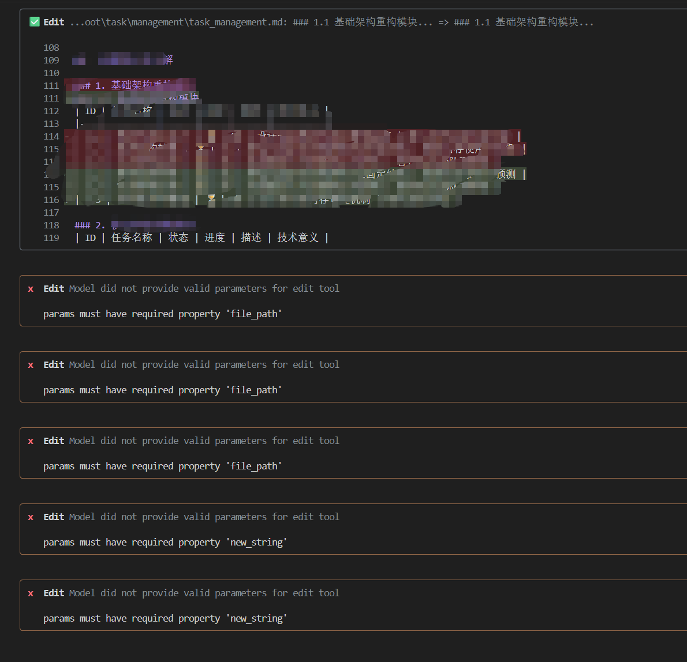Click the red x of the first new_string error
The image size is (687, 662).
[x=31, y=517]
